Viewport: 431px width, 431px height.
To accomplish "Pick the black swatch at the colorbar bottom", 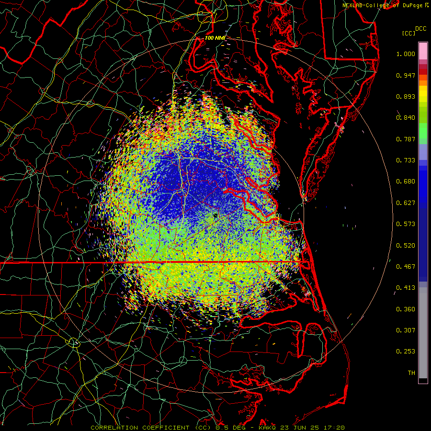I will pos(423,380).
